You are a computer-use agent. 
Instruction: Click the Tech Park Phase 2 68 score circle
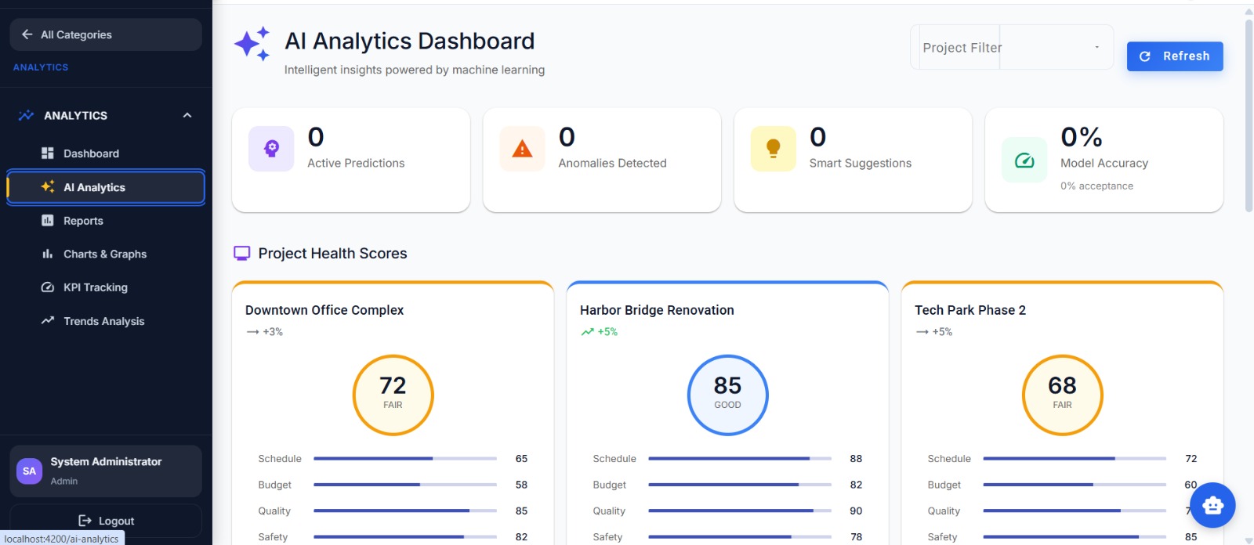[1062, 395]
